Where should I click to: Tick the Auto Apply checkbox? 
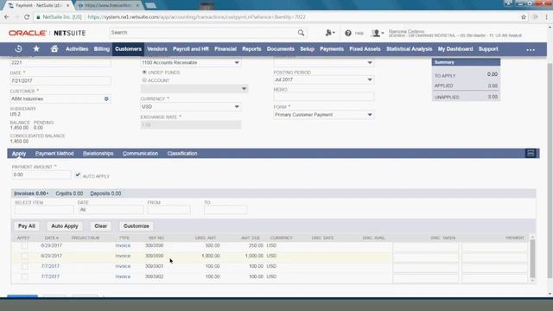(78, 175)
